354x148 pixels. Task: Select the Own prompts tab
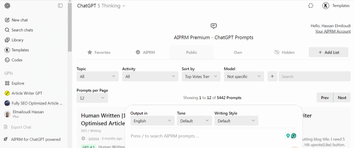point(238,53)
